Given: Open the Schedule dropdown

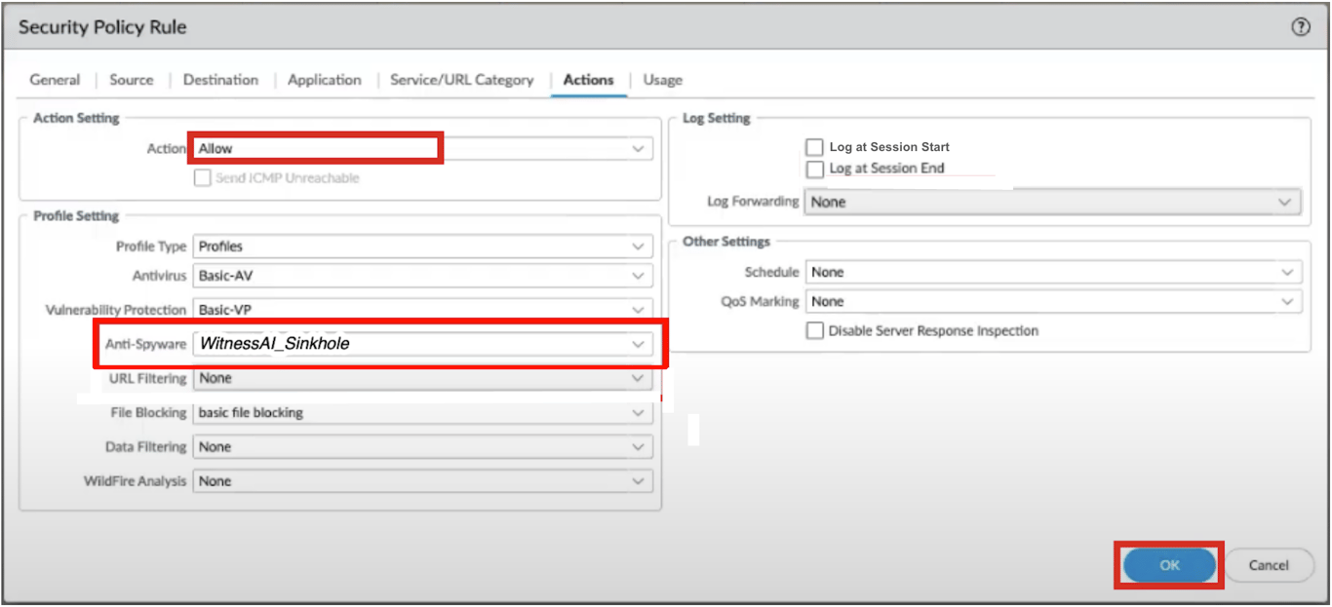Looking at the screenshot, I should pyautogui.click(x=1053, y=272).
